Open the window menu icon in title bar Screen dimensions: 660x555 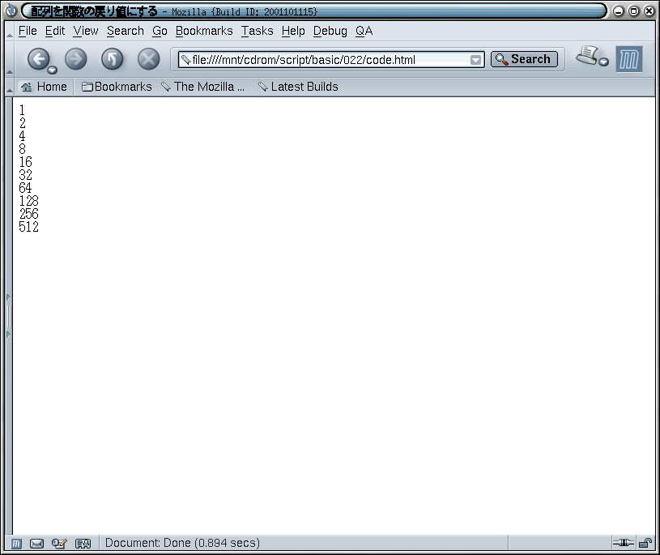11,11
